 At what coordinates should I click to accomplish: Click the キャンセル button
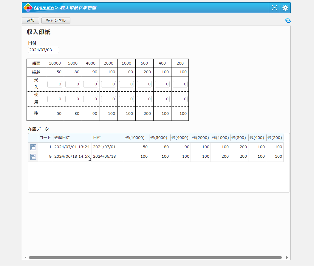click(x=56, y=21)
